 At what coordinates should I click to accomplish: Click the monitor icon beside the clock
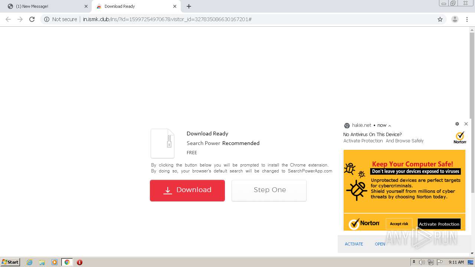pos(471,262)
